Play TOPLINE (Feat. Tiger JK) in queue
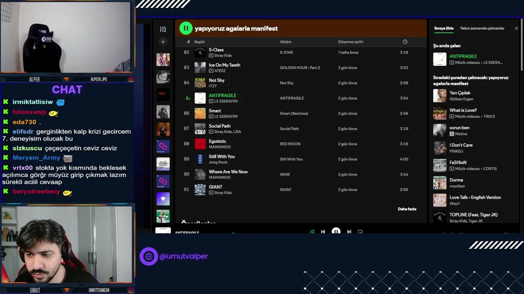The image size is (524, 294). coord(475,217)
